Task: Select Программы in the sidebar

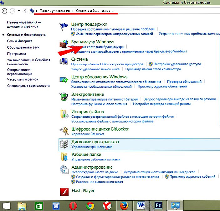Action: (16, 54)
